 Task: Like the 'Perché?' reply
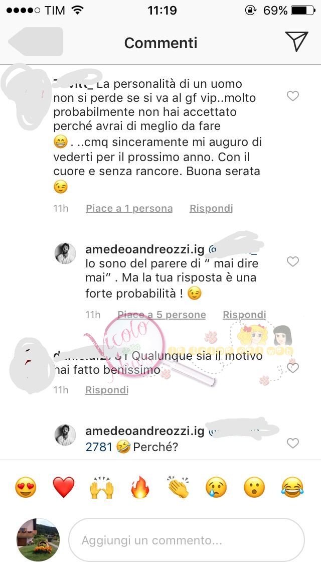[292, 443]
